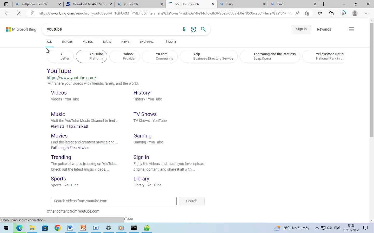The height and width of the screenshot is (233, 374).
Task: Click the Sign in button
Action: coord(301,29)
